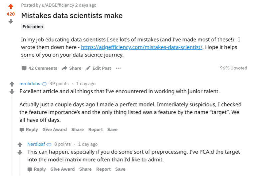Screen dimensions: 264x180
Task: Open the mrohdubs user profile
Action: point(30,84)
